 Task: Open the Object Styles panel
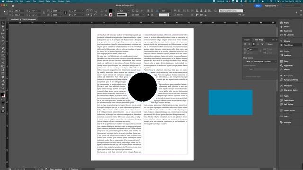click(x=289, y=110)
